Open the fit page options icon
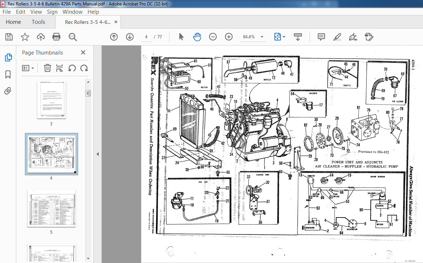The image size is (423, 263). pos(278,36)
